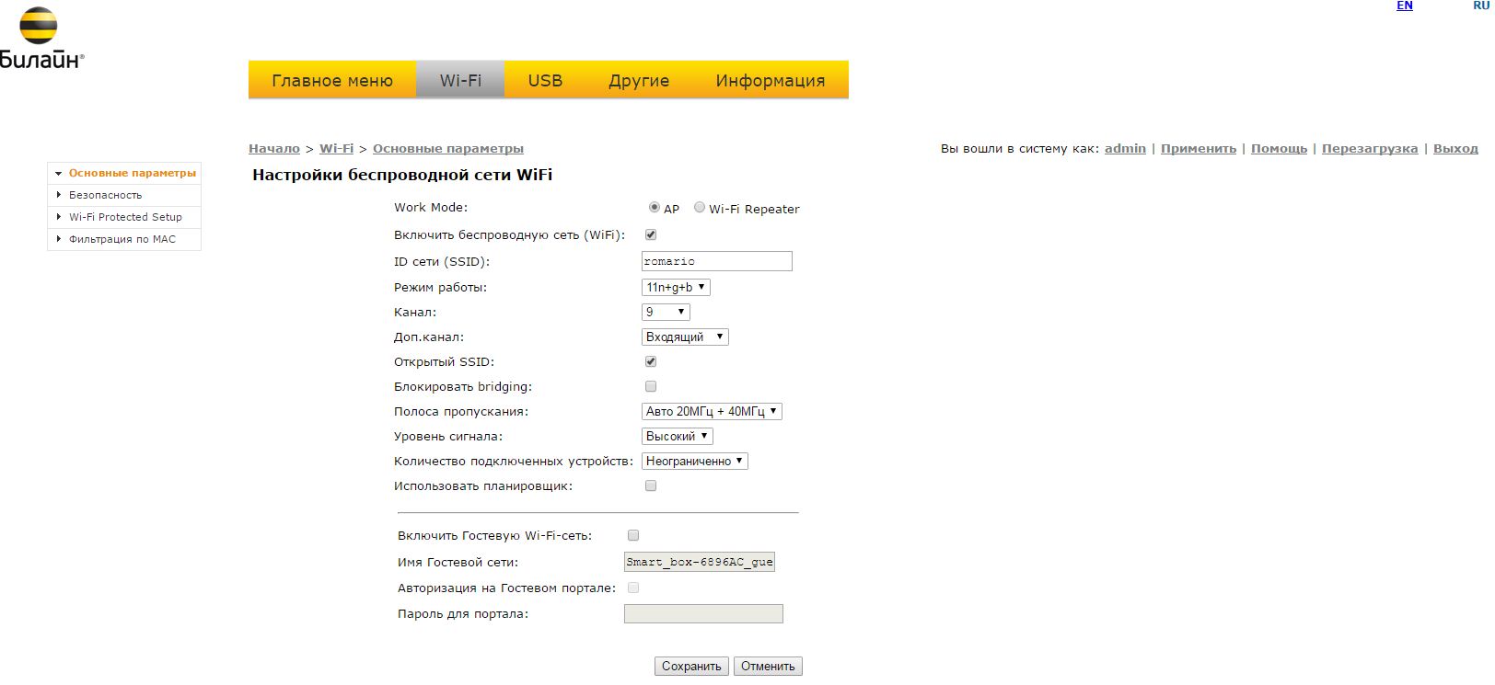The image size is (1495, 685).
Task: Click the Пароль для портала field
Action: pyautogui.click(x=703, y=613)
